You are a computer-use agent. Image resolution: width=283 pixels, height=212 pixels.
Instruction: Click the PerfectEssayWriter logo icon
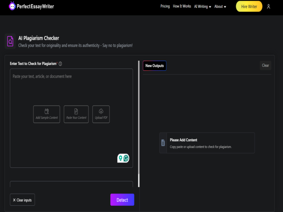(12, 7)
